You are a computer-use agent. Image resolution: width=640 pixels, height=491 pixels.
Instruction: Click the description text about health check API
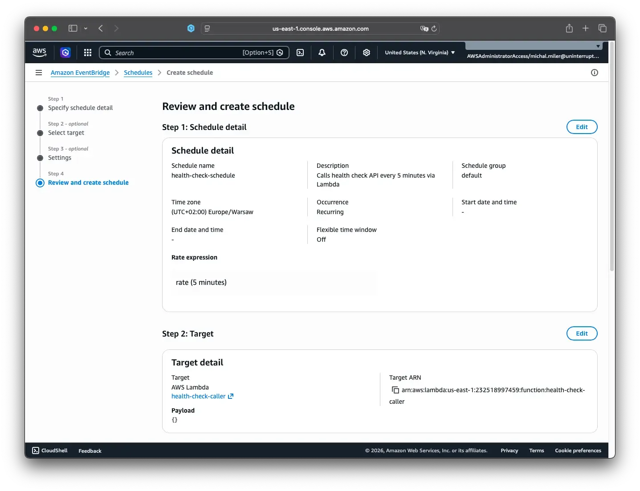click(375, 180)
